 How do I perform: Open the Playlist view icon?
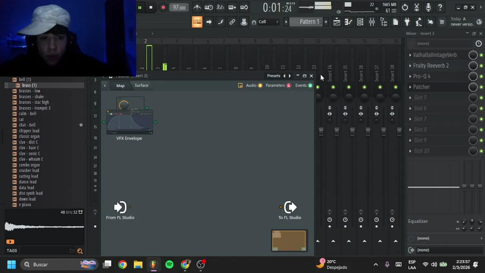336,22
